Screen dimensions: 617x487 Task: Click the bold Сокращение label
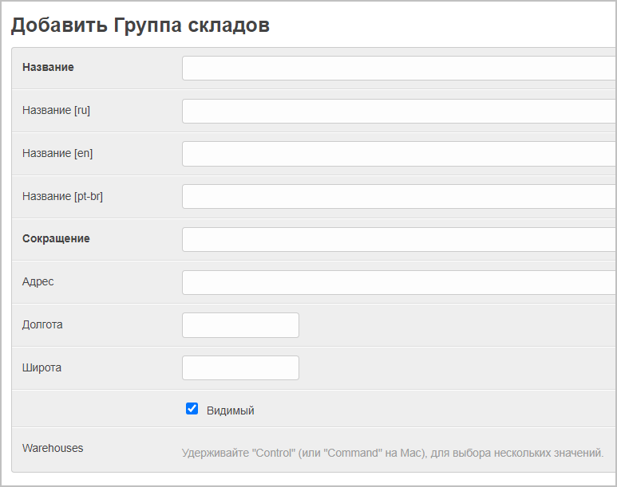tap(56, 239)
